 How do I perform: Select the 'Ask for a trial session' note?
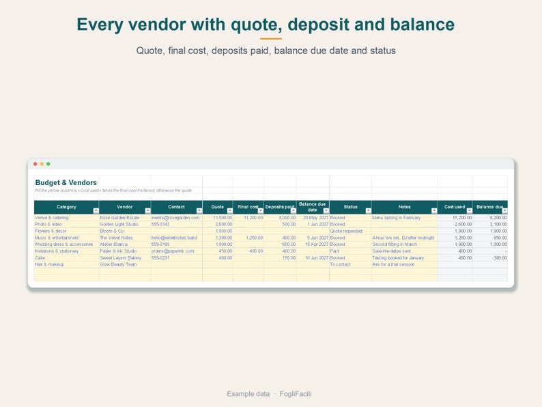pos(404,264)
